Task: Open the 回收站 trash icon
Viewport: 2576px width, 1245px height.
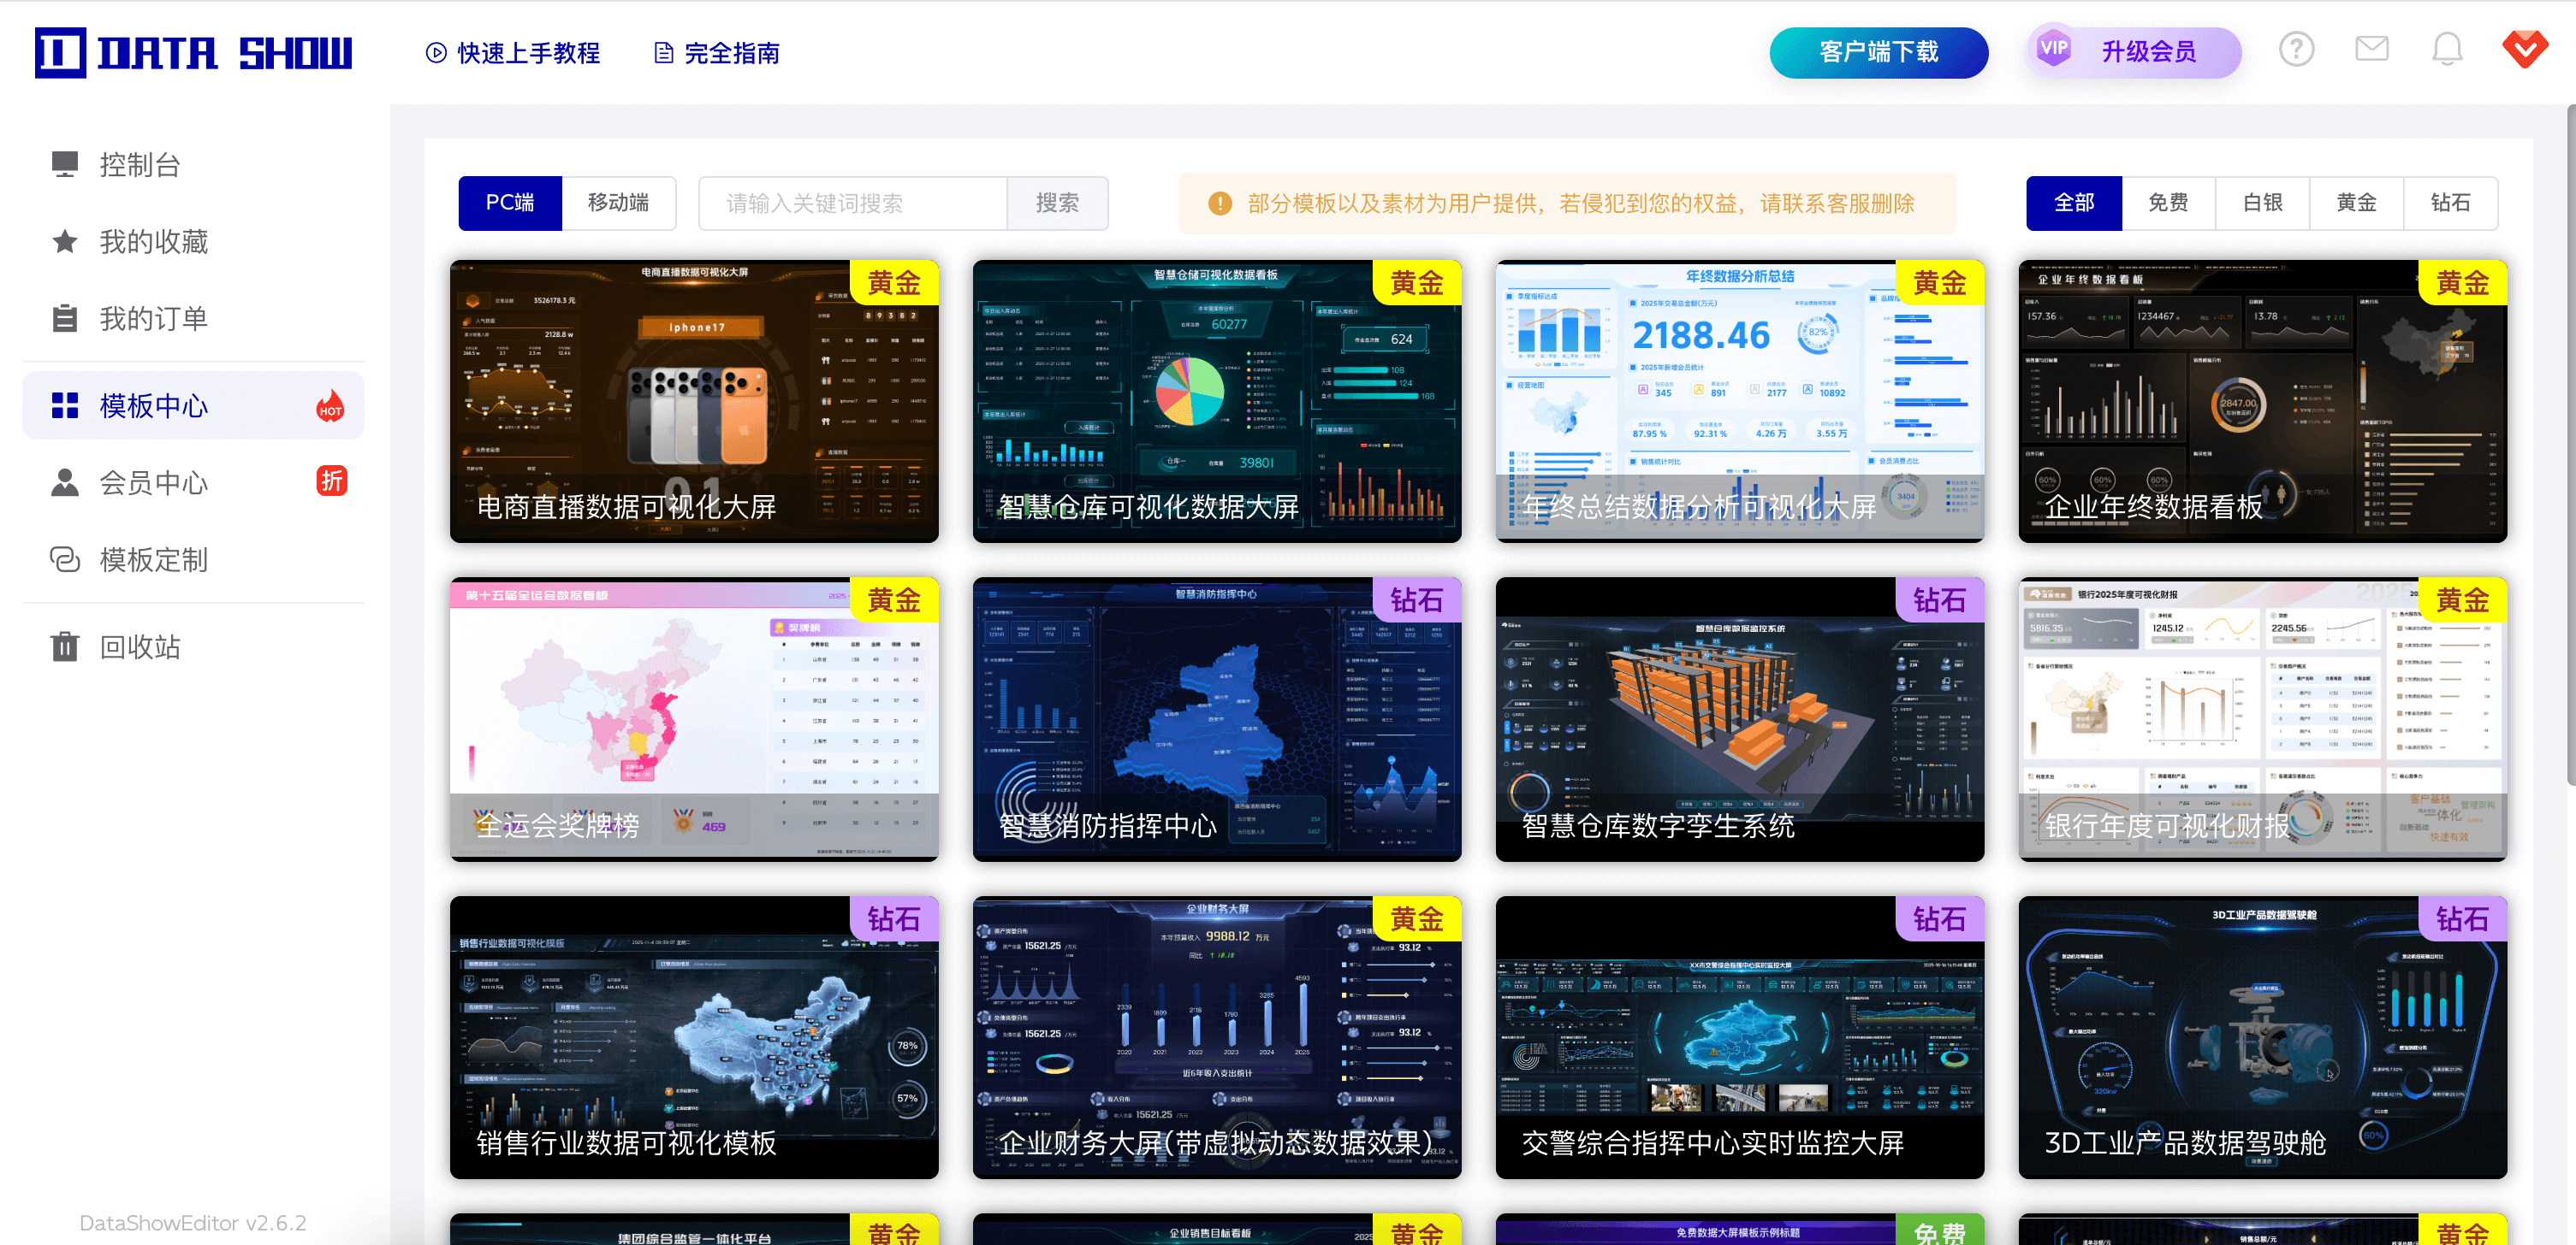Action: tap(65, 646)
